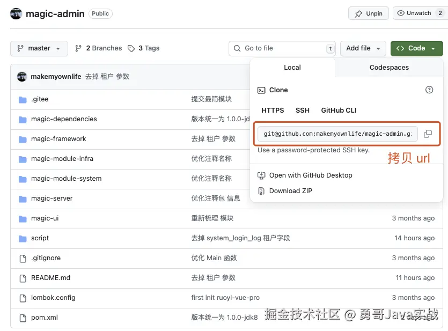This screenshot has height=331, width=448.
Task: Click the search magnifier in Go to file
Action: (x=237, y=48)
